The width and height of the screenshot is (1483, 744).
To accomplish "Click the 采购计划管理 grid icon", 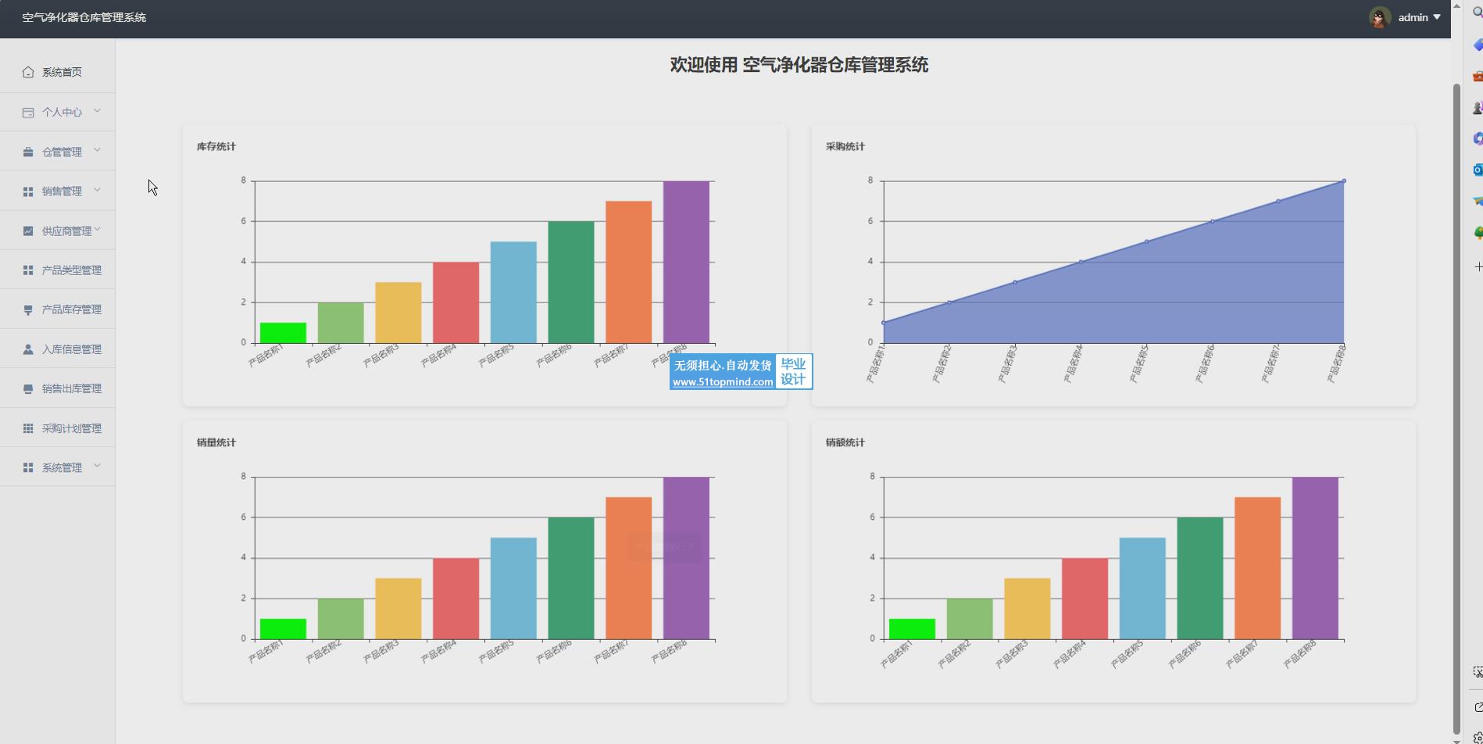I will point(28,428).
